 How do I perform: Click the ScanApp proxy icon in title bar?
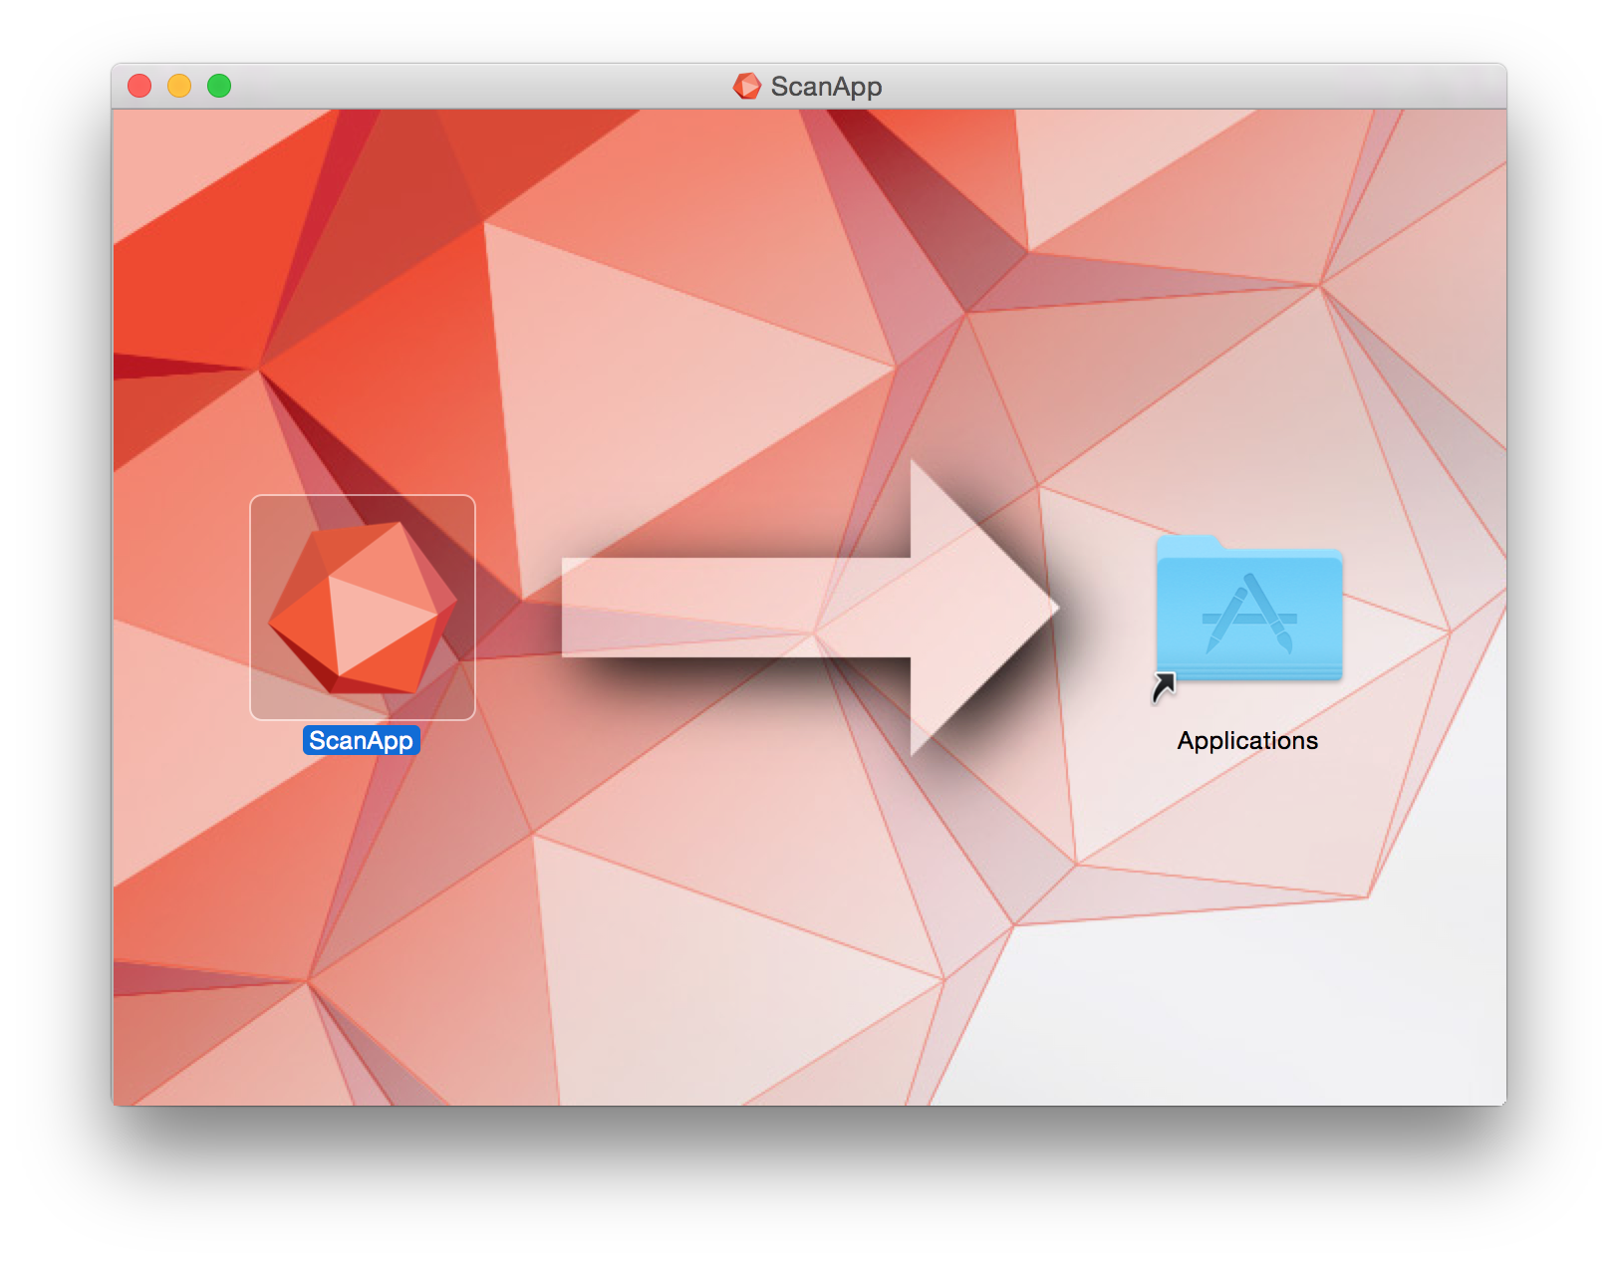pos(747,87)
